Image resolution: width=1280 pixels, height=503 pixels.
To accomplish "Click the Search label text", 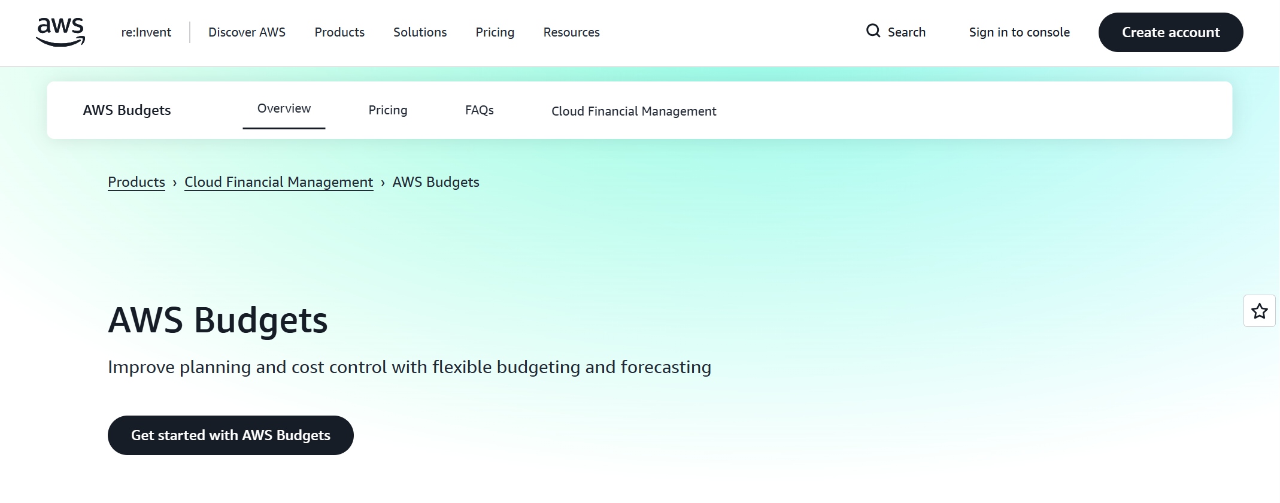I will pos(906,32).
